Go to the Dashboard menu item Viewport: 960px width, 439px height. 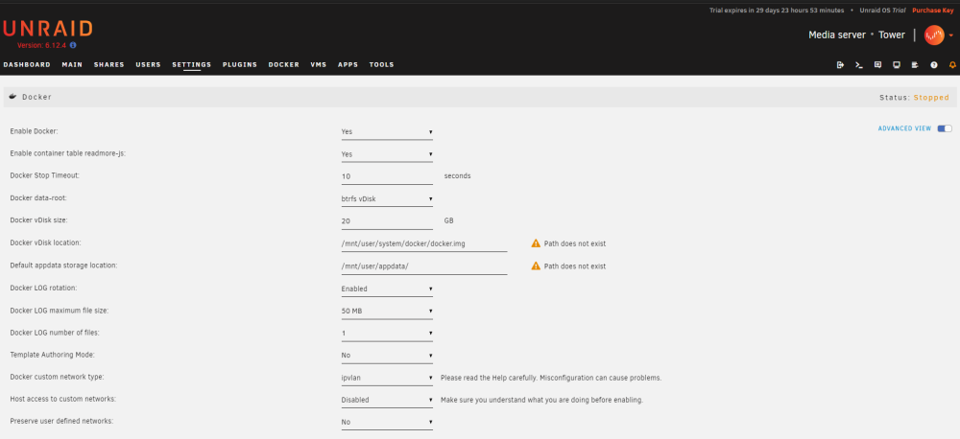point(27,65)
